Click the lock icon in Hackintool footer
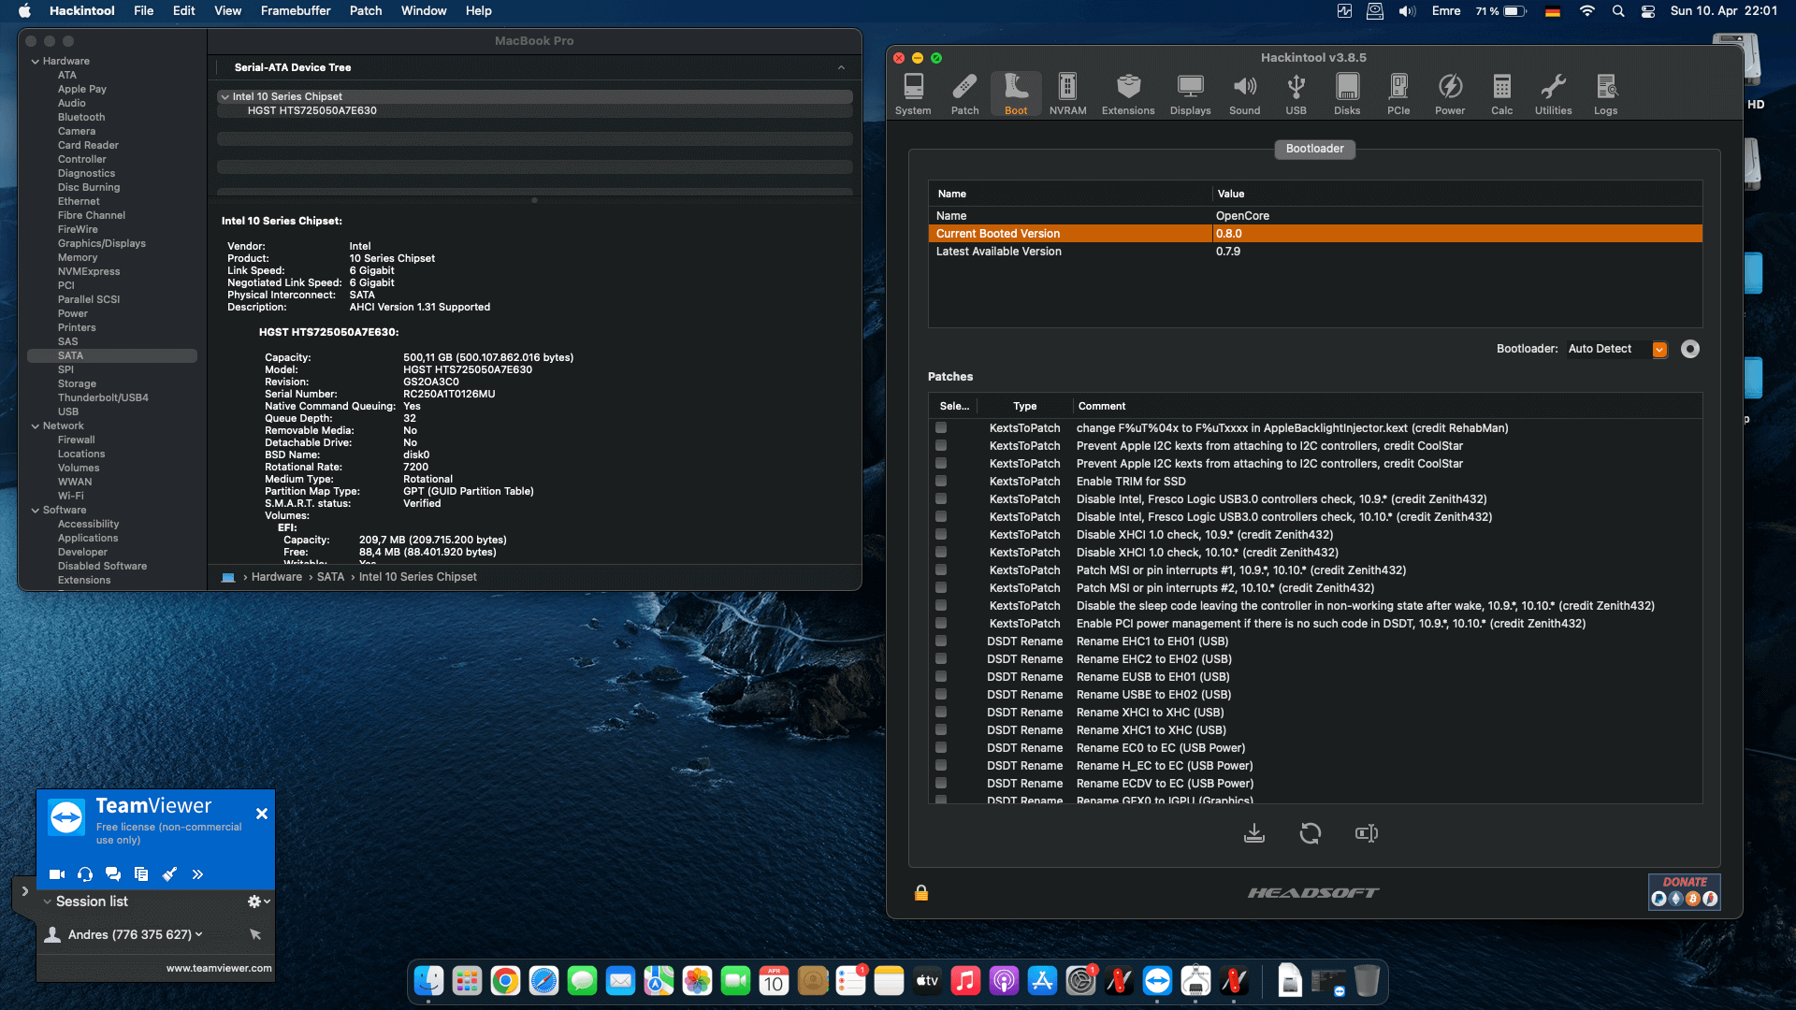The image size is (1796, 1010). tap(921, 892)
